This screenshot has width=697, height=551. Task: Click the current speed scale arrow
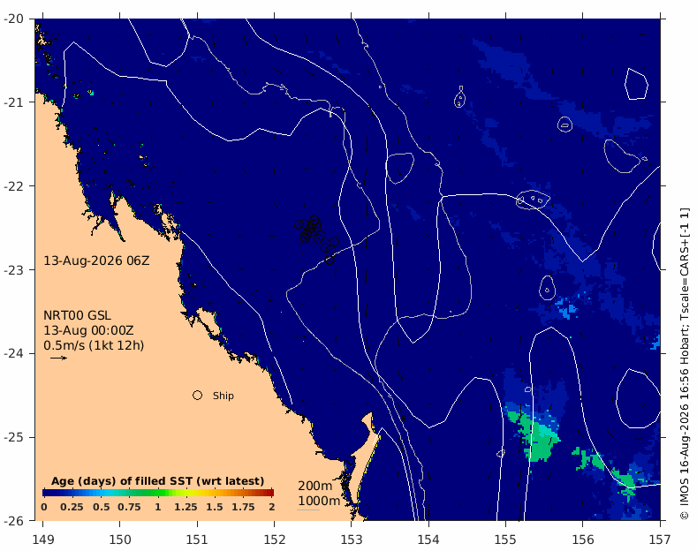tap(58, 358)
